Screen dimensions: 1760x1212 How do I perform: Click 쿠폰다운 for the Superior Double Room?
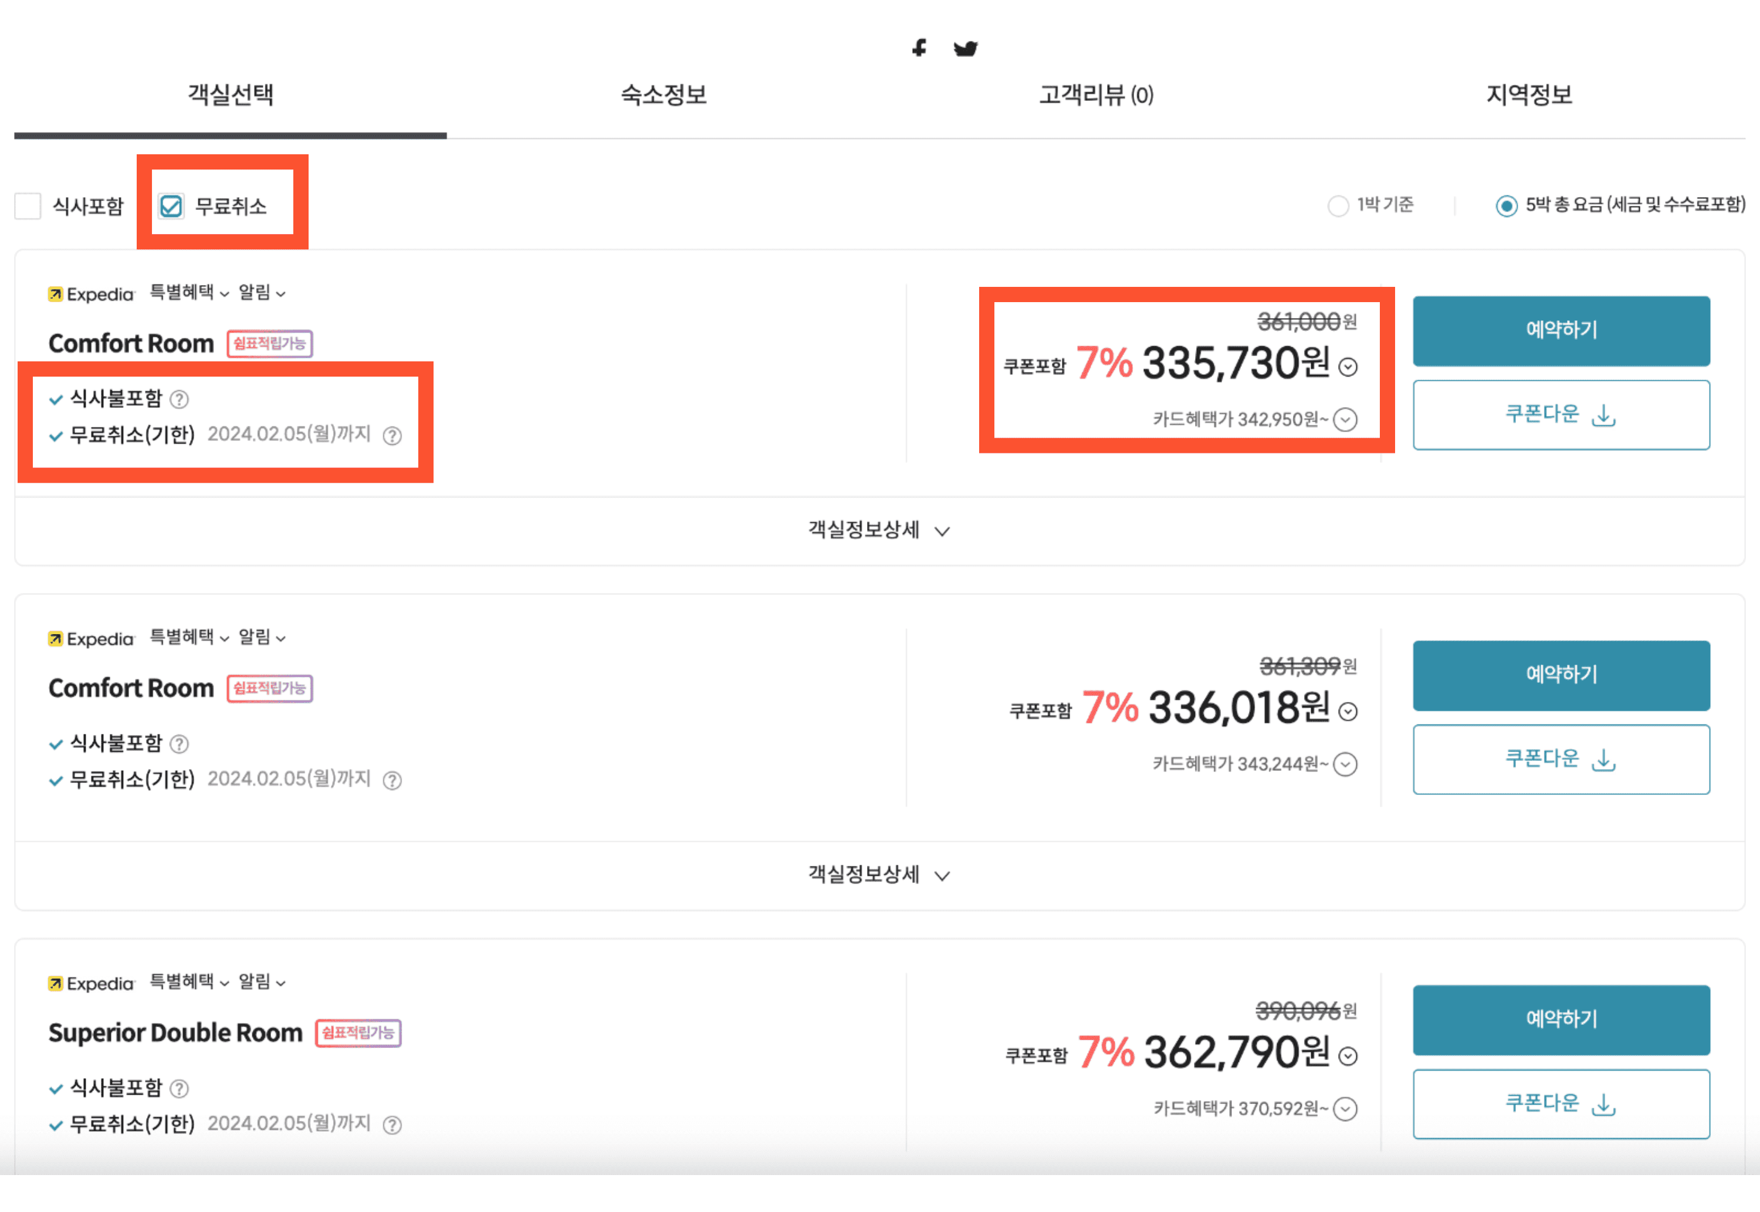[x=1561, y=1103]
